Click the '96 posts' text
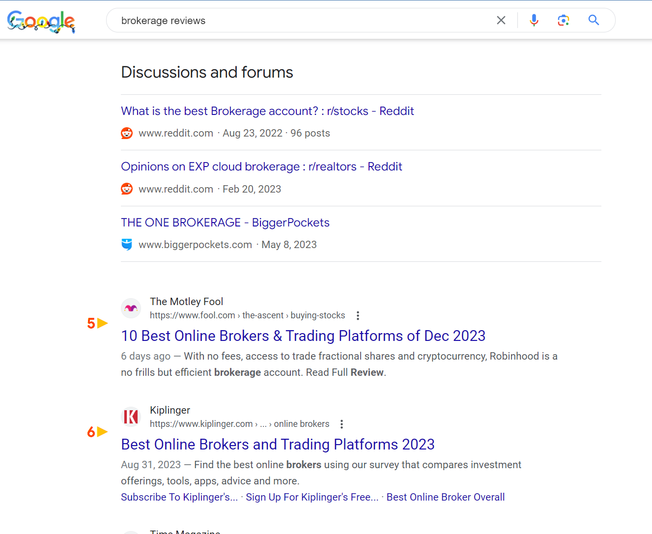The image size is (652, 534). [310, 133]
